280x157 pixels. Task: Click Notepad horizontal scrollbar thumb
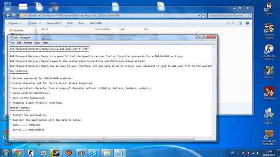pos(104,138)
